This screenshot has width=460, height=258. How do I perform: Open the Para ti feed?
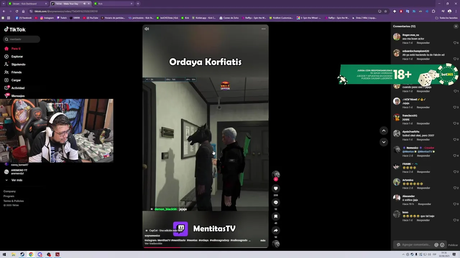tap(16, 48)
